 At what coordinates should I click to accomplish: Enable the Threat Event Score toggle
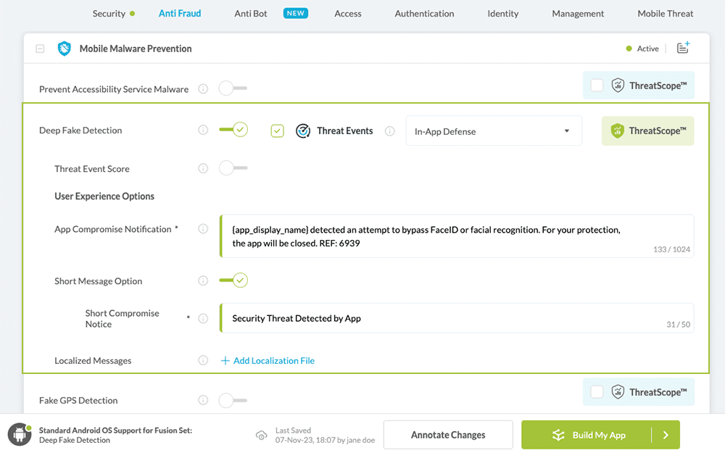tap(233, 169)
